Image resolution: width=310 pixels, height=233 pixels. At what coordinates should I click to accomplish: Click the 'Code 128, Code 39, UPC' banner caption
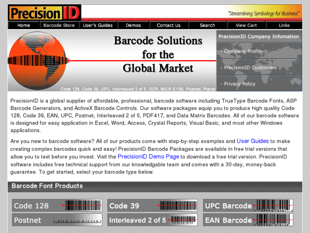(138, 89)
